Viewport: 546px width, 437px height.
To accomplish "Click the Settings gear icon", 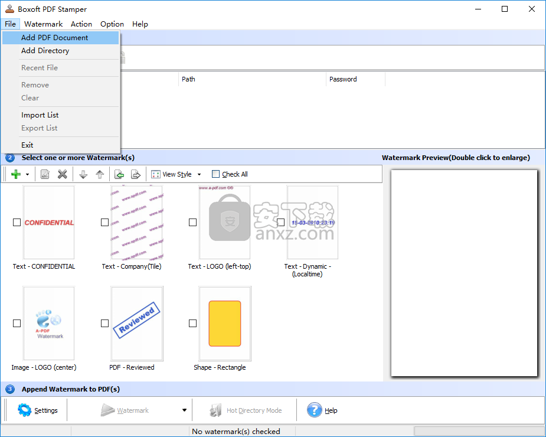I will click(24, 410).
